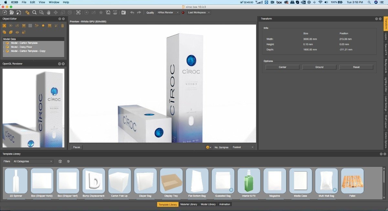This screenshot has height=211, width=388.
Task: Open a project using the folder icon
Action: (12, 13)
